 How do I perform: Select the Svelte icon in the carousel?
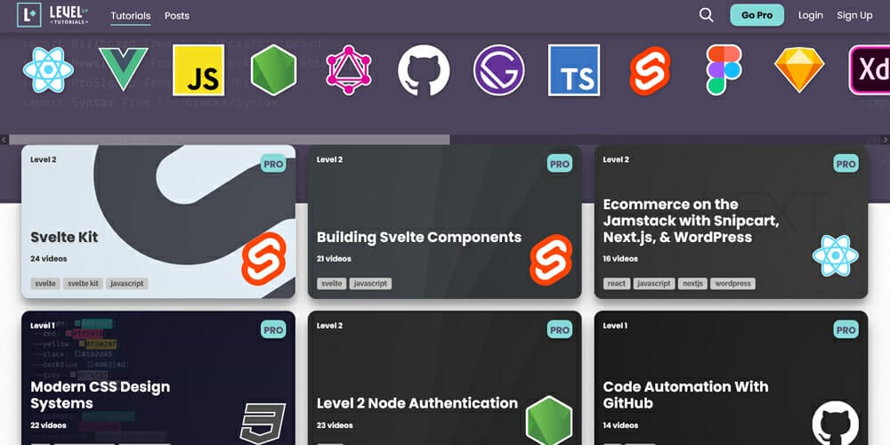click(x=650, y=70)
